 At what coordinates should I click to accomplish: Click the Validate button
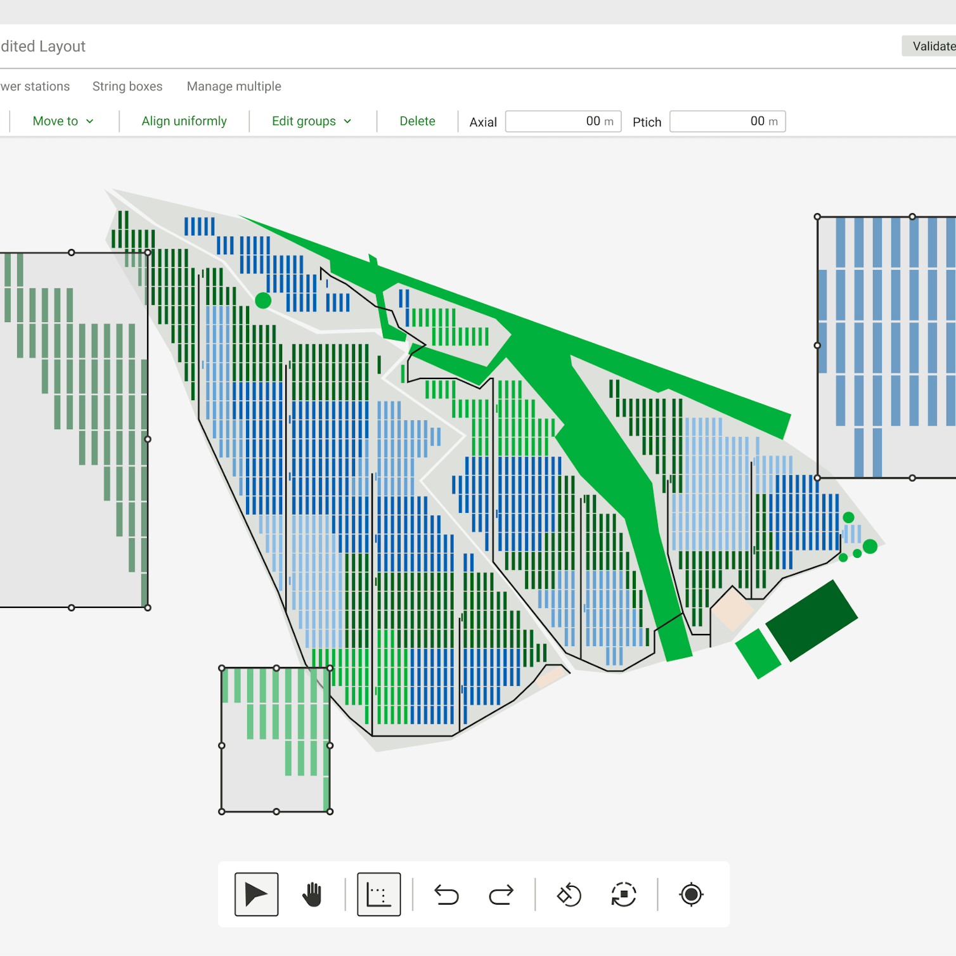[933, 46]
